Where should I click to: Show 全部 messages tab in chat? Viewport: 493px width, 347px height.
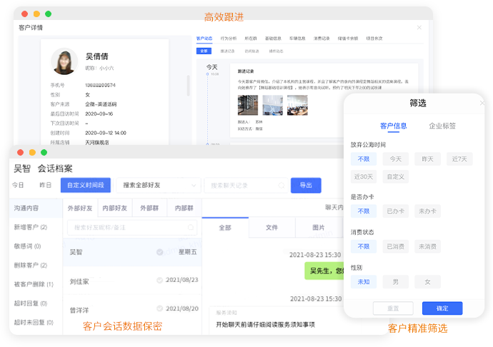tap(225, 227)
